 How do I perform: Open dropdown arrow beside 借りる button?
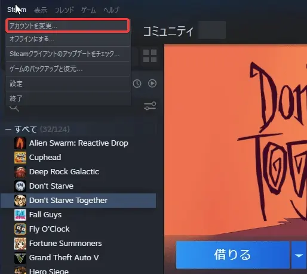[x=299, y=255]
